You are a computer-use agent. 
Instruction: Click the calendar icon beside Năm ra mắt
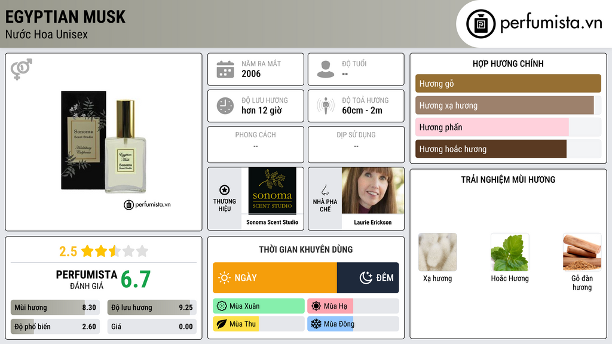225,69
